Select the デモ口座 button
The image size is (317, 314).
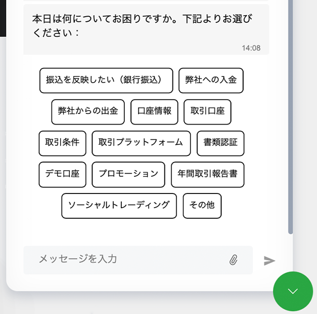coord(63,174)
